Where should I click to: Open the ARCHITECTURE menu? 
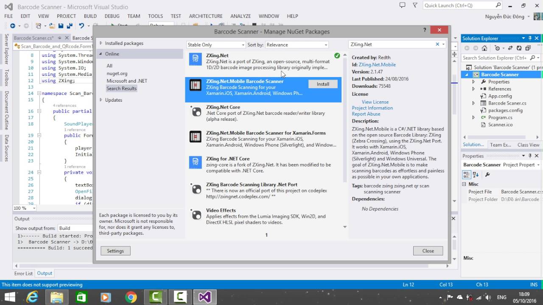pos(206,16)
